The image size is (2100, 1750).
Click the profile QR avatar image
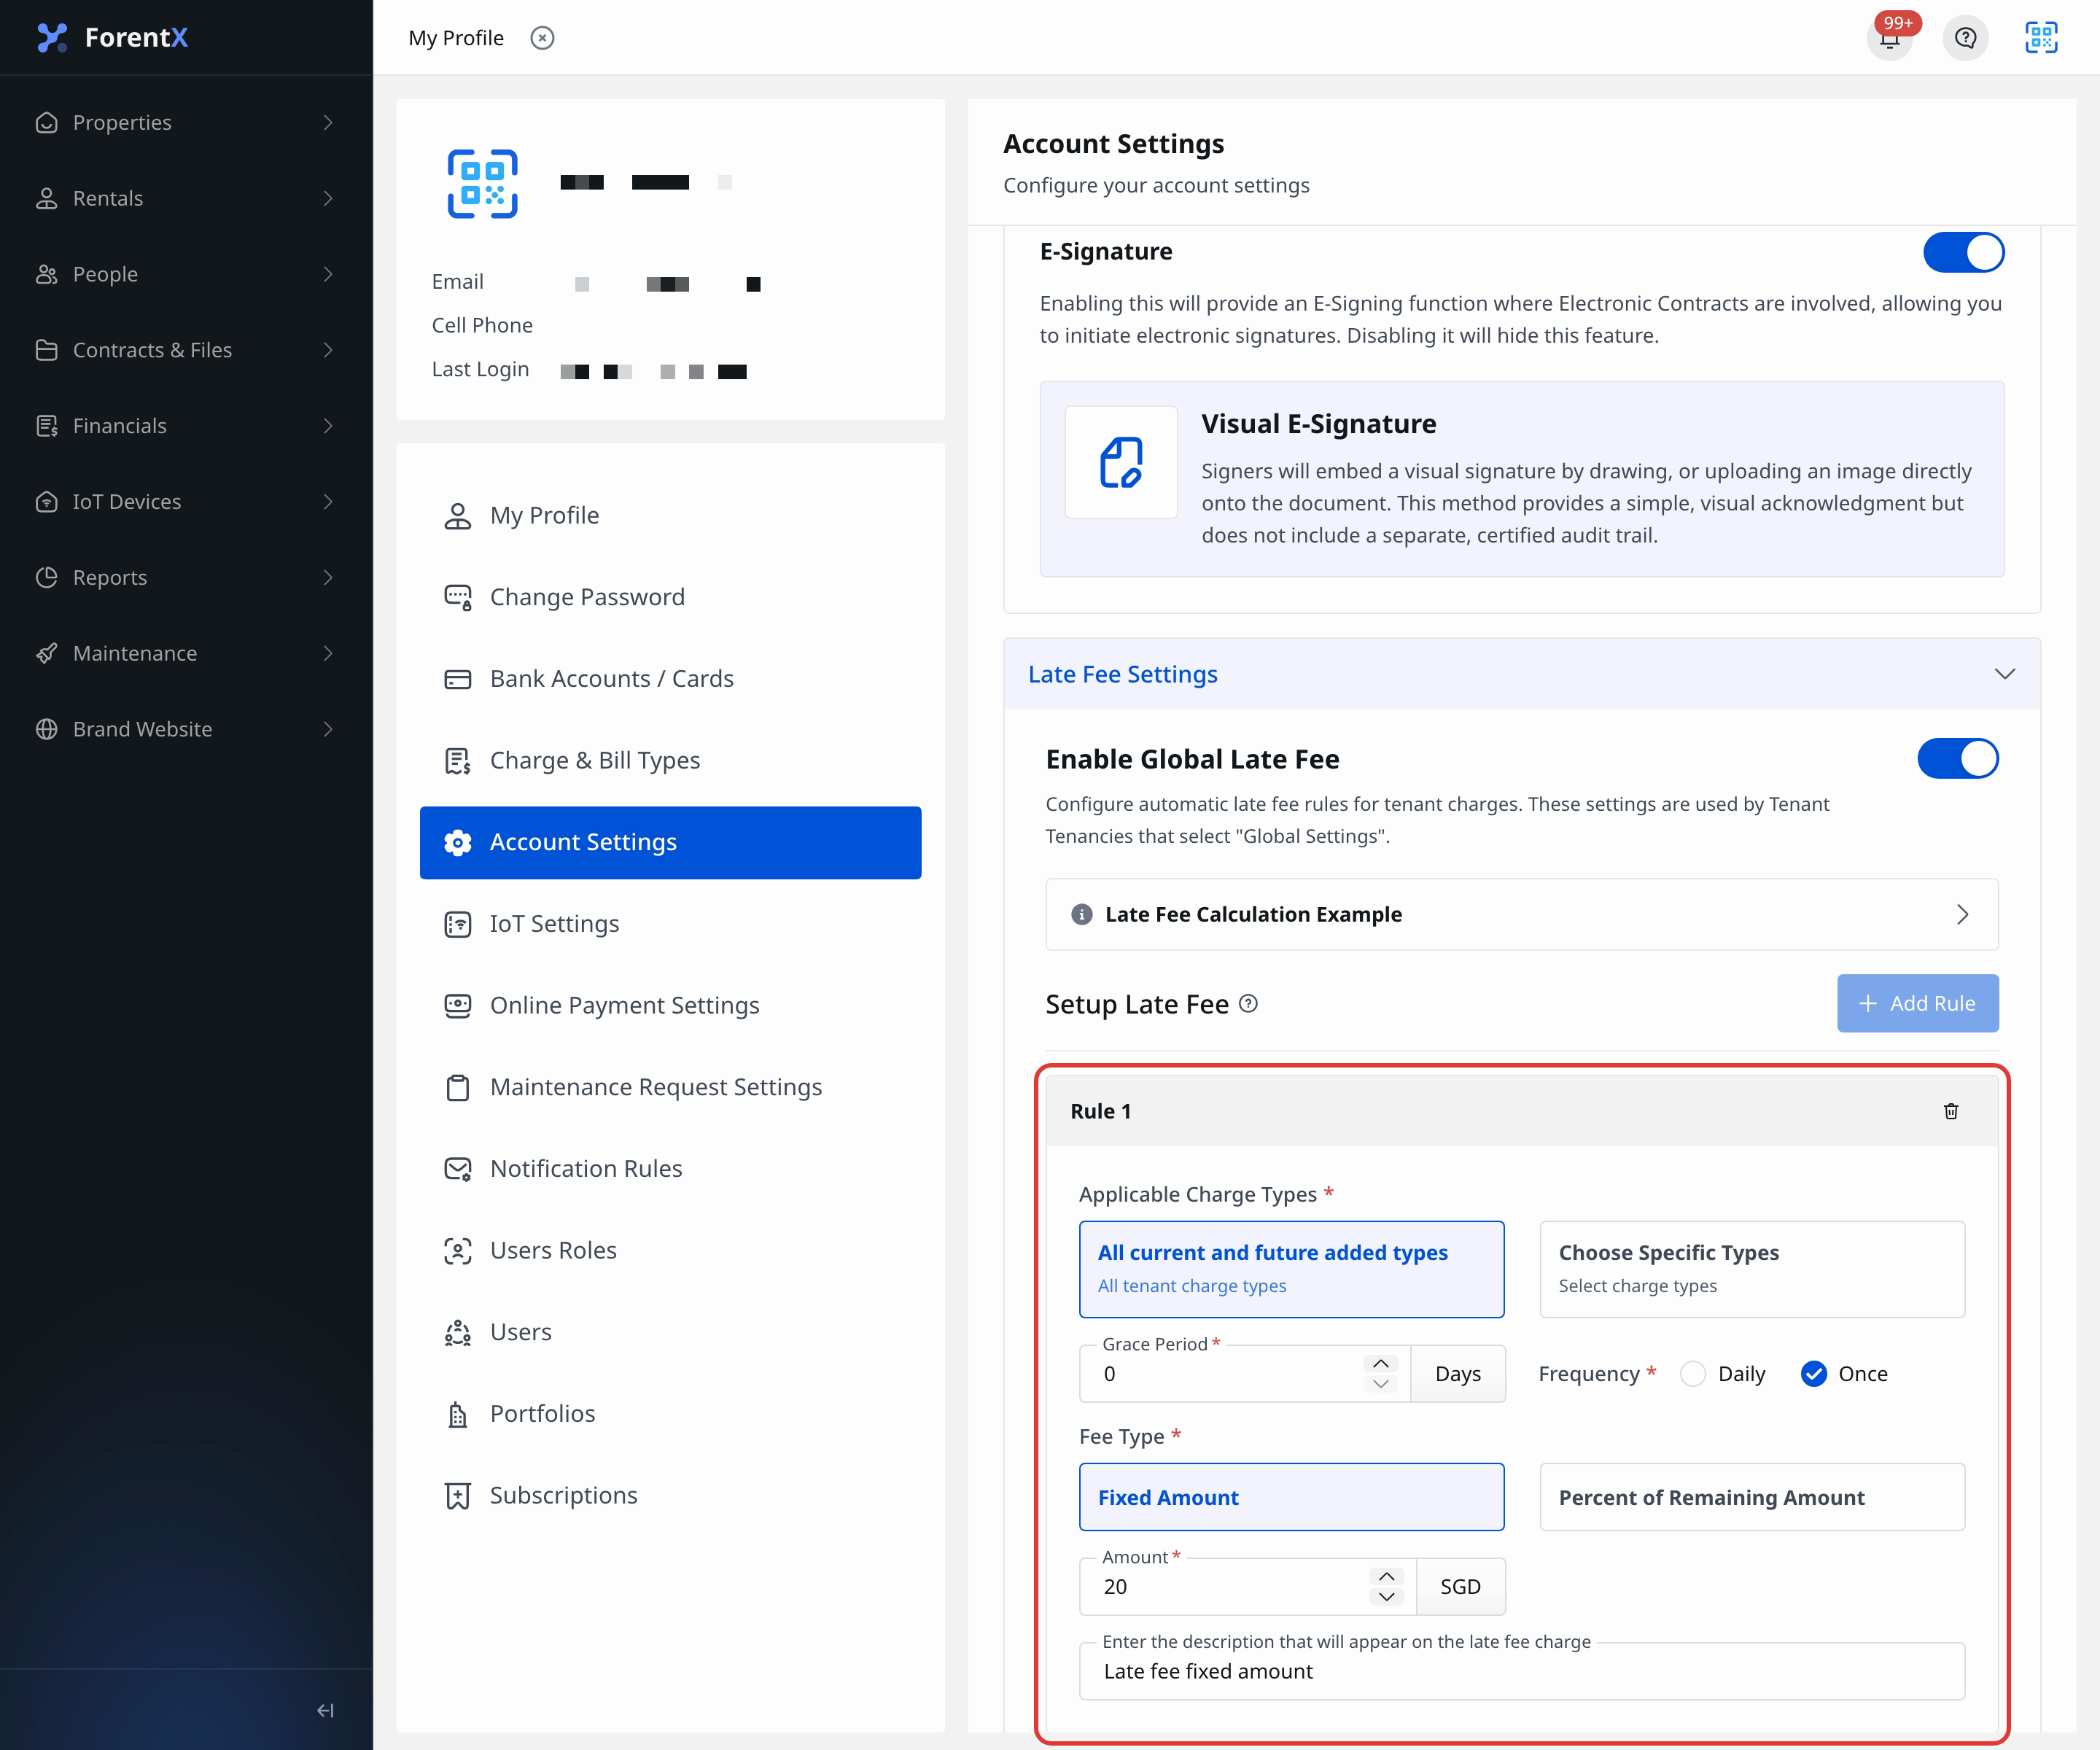[482, 183]
